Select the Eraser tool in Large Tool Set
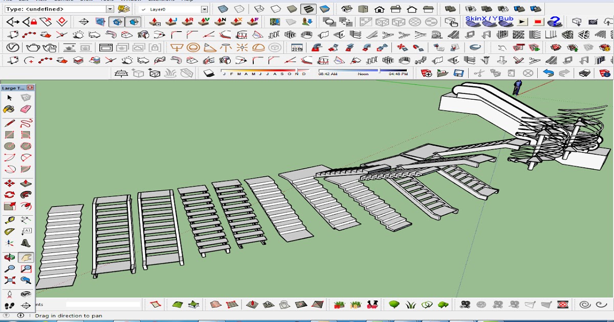The image size is (614, 322). coord(26,109)
